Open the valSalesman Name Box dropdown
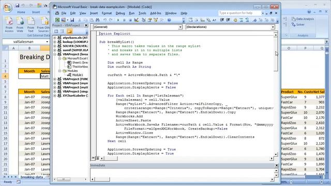 point(47,42)
